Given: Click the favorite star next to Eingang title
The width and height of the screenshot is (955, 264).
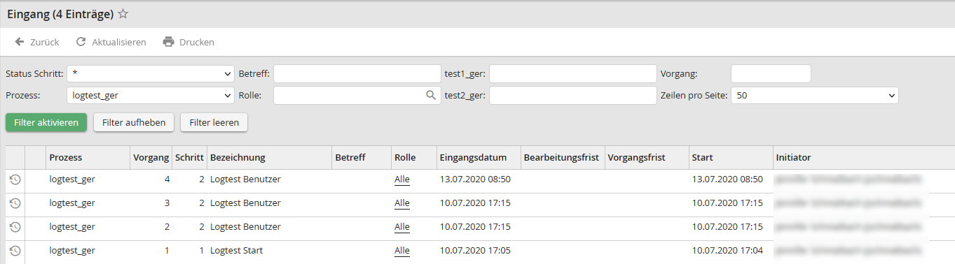Looking at the screenshot, I should (x=123, y=13).
